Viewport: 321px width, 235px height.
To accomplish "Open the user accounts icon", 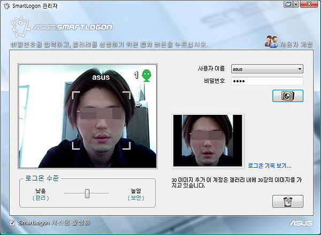I will pyautogui.click(x=271, y=42).
